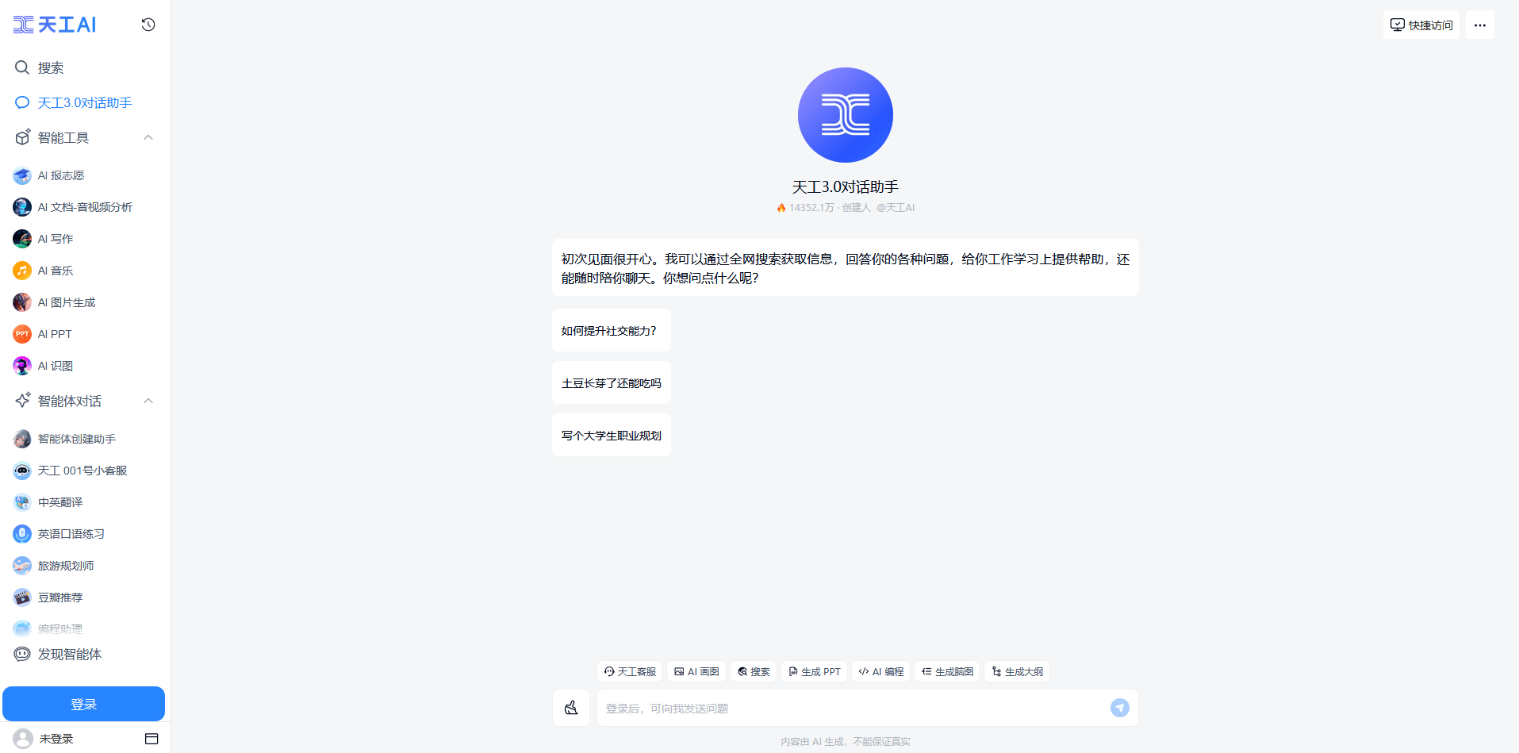Open the 英语口语练习 microphone icon
The height and width of the screenshot is (753, 1519).
pyautogui.click(x=22, y=534)
